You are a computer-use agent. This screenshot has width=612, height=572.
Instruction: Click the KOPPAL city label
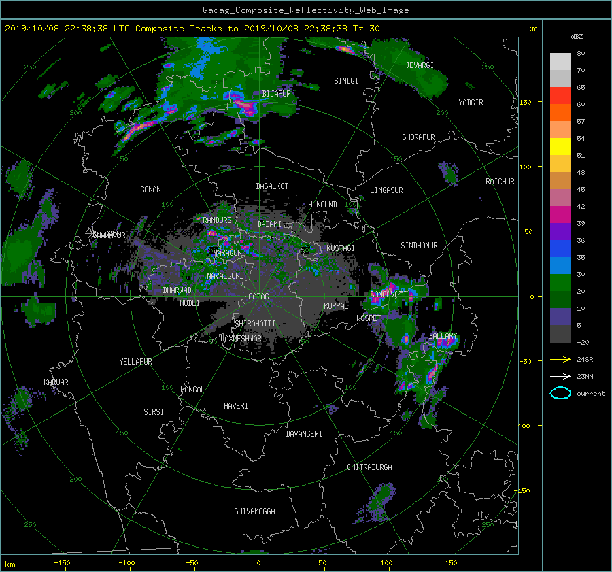336,306
